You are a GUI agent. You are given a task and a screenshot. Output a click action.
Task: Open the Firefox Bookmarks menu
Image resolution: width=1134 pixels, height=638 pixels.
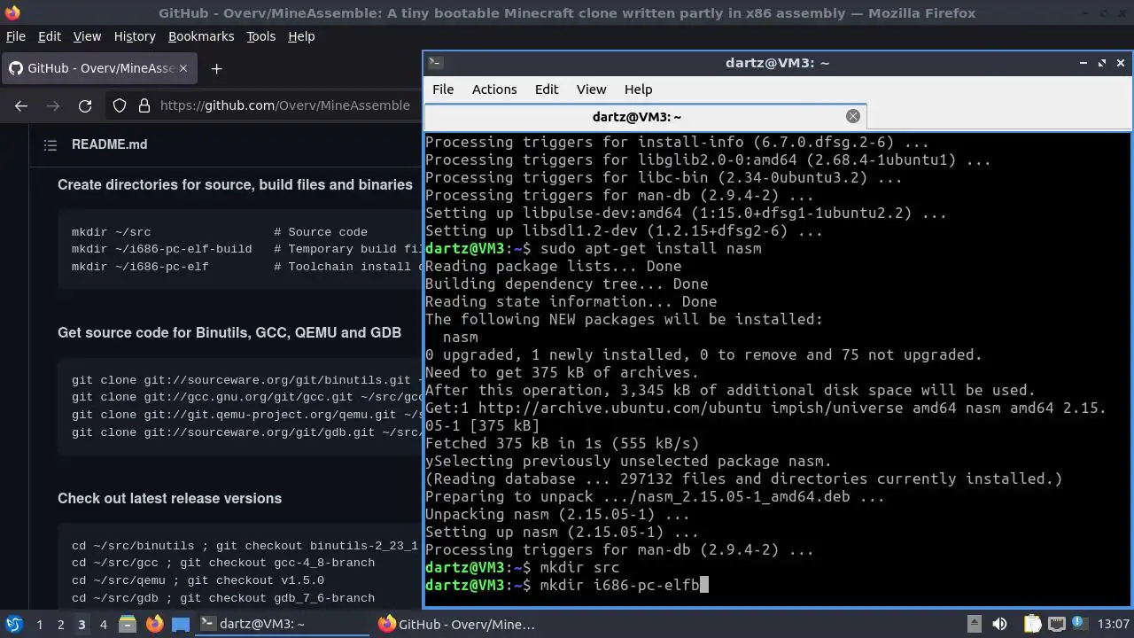point(201,36)
